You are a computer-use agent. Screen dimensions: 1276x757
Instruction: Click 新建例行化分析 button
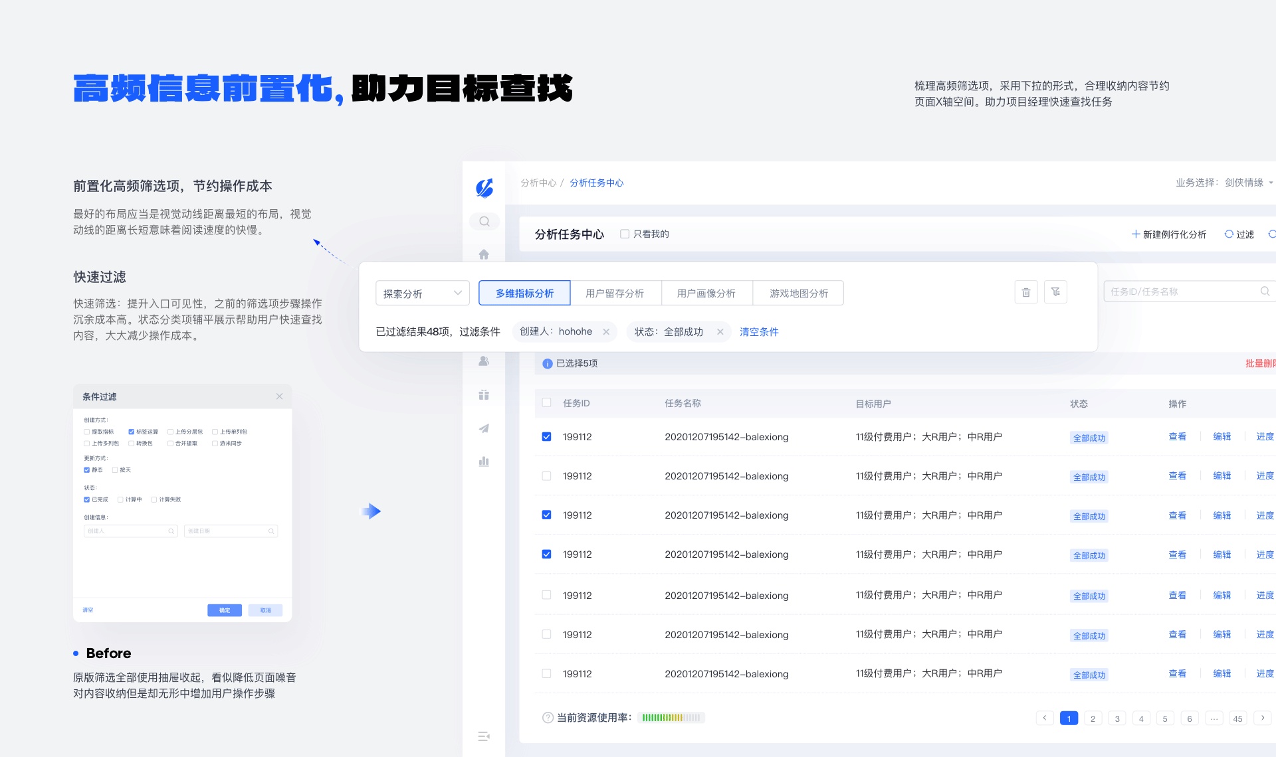click(1169, 234)
